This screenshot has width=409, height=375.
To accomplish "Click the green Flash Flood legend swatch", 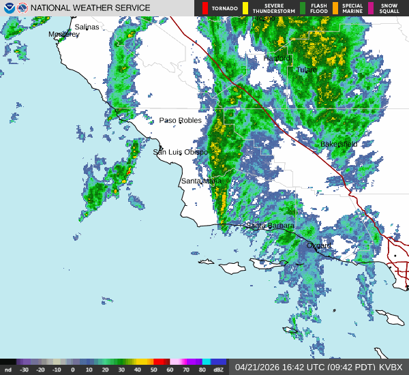I will (303, 8).
